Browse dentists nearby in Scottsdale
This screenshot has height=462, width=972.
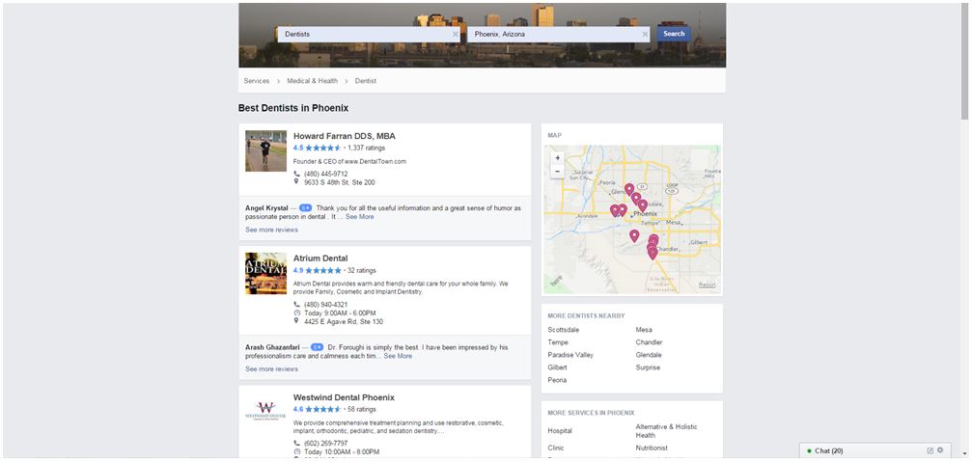tap(564, 330)
